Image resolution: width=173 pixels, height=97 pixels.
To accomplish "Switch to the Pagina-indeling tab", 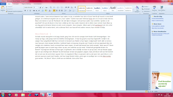I will click(26, 4).
